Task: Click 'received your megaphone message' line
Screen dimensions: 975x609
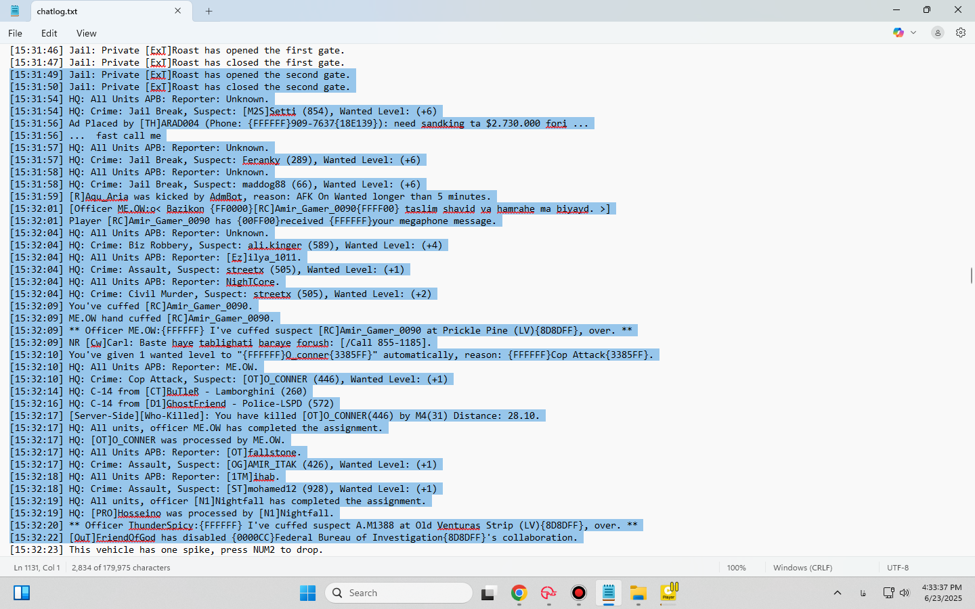Action: click(253, 221)
